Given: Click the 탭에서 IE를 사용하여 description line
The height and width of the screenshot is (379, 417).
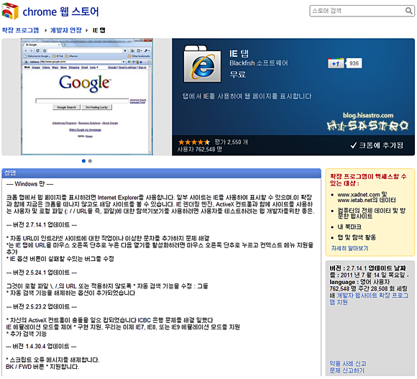Looking at the screenshot, I should (x=247, y=96).
